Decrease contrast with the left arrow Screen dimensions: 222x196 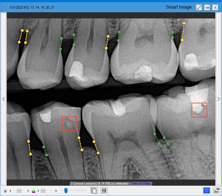click(38, 191)
